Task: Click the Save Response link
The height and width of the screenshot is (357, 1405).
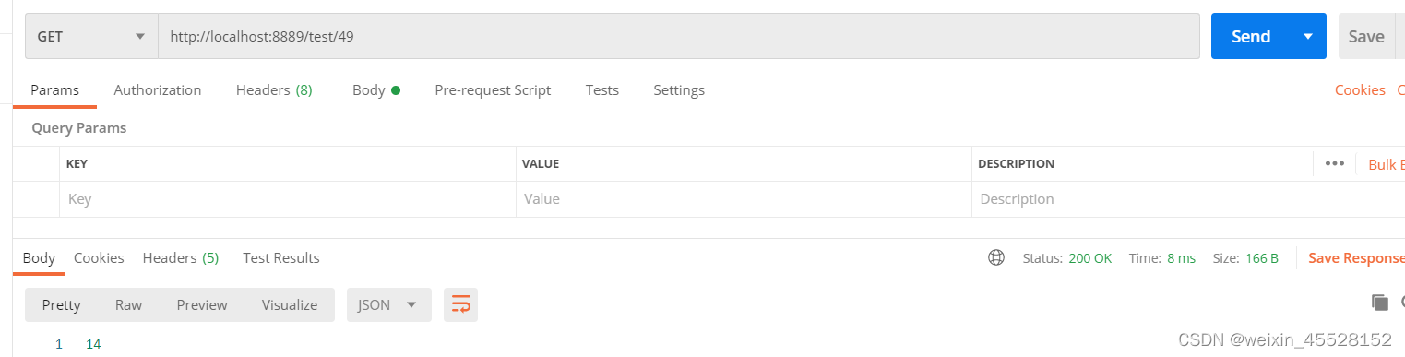Action: 1356,258
